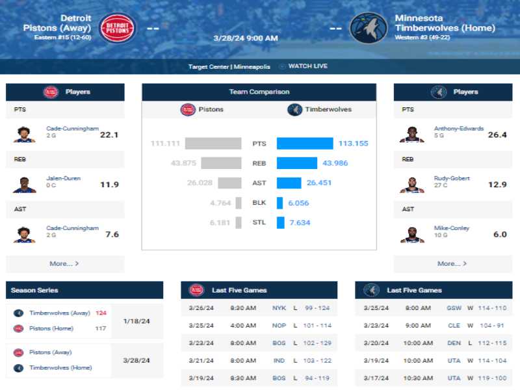The width and height of the screenshot is (520, 390).
Task: Open Timberwolves (Away) season series link
Action: pyautogui.click(x=60, y=313)
